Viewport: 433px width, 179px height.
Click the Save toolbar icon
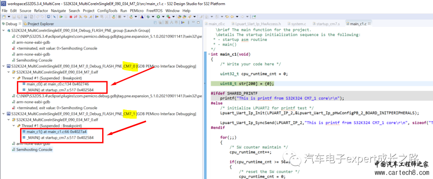pos(14,16)
